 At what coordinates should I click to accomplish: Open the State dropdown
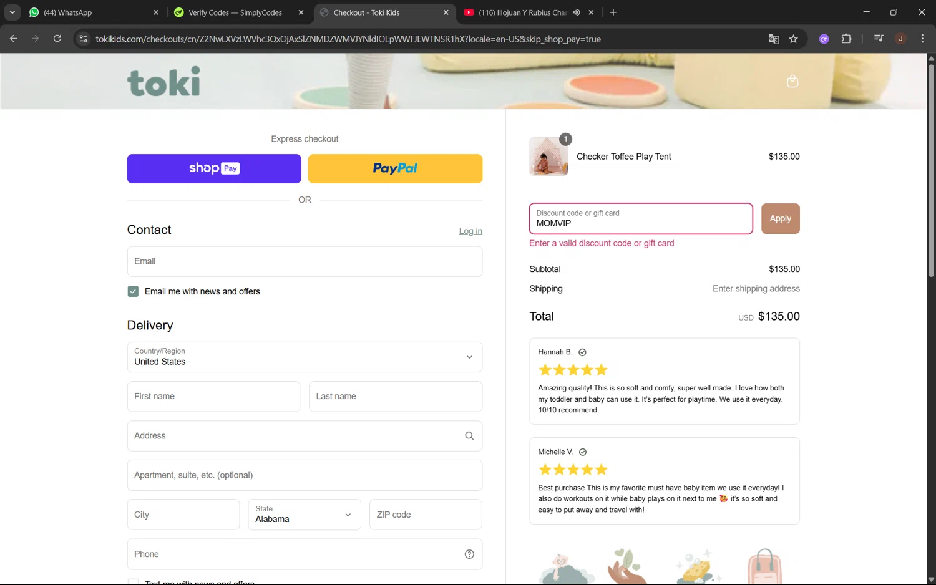tap(305, 515)
